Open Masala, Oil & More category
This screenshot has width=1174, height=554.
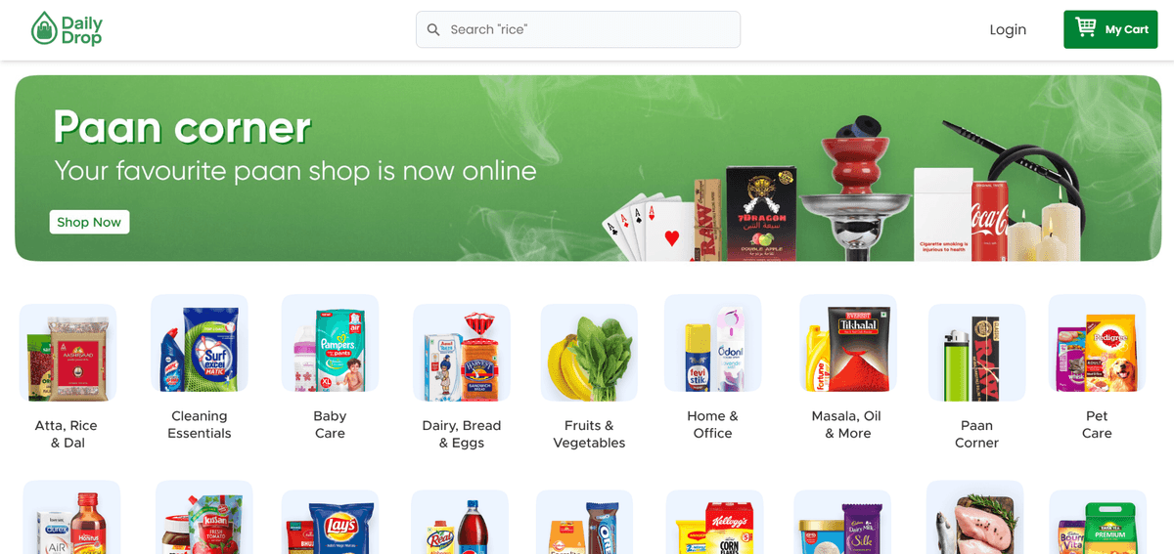click(846, 368)
